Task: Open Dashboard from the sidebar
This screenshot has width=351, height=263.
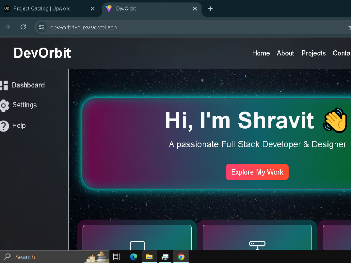Action: [x=28, y=85]
